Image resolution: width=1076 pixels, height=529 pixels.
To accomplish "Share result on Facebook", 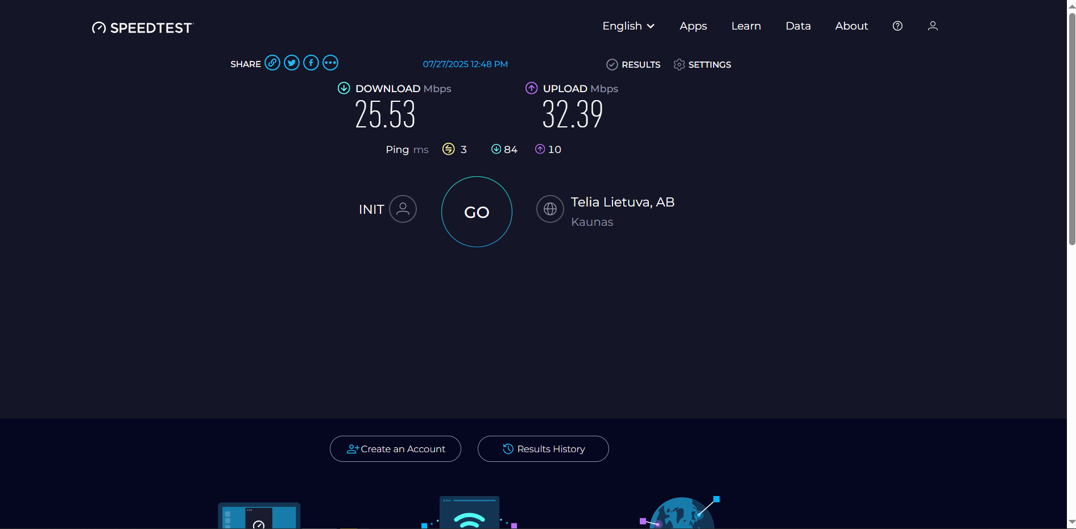I will (311, 63).
